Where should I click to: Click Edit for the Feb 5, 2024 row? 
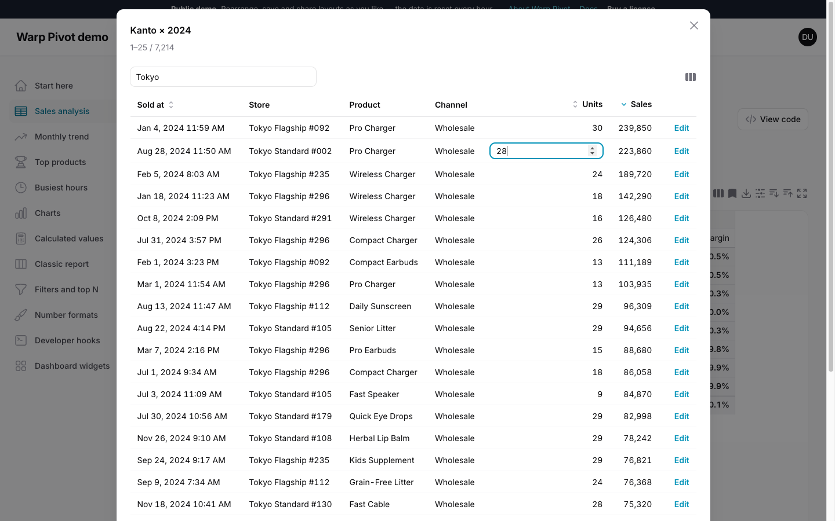pyautogui.click(x=681, y=174)
